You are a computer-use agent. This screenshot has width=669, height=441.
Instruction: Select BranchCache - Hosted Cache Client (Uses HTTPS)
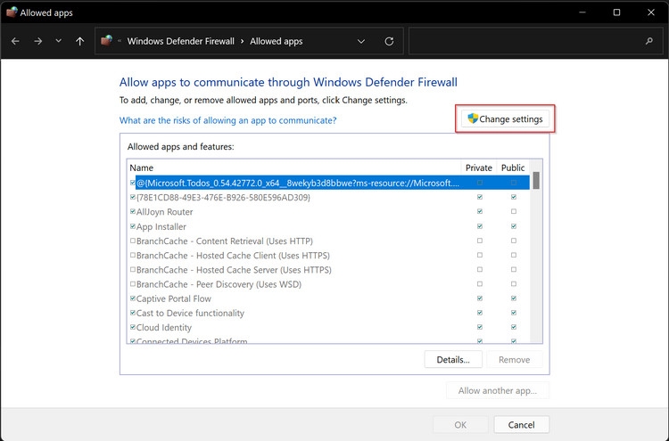pyautogui.click(x=233, y=255)
